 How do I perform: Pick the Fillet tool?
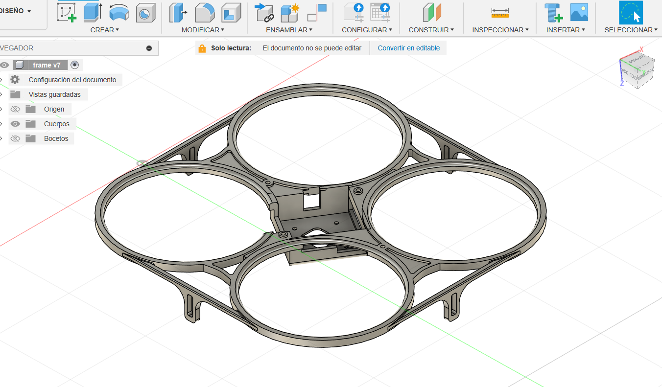205,12
